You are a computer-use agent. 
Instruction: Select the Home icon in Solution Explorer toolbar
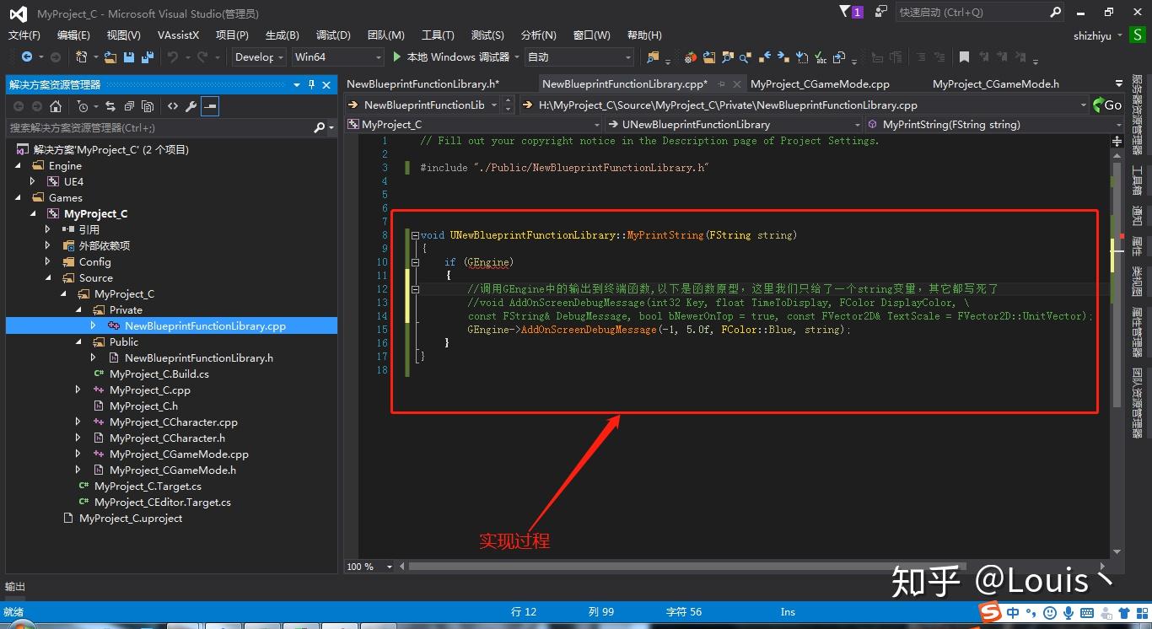click(x=56, y=105)
